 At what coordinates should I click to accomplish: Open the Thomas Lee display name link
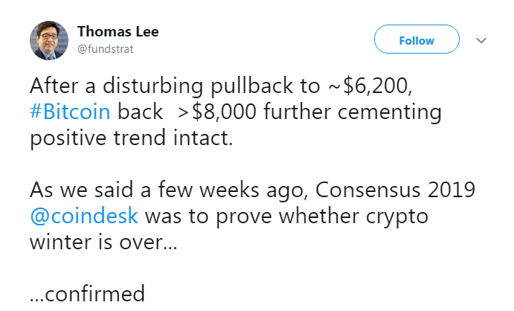[118, 32]
